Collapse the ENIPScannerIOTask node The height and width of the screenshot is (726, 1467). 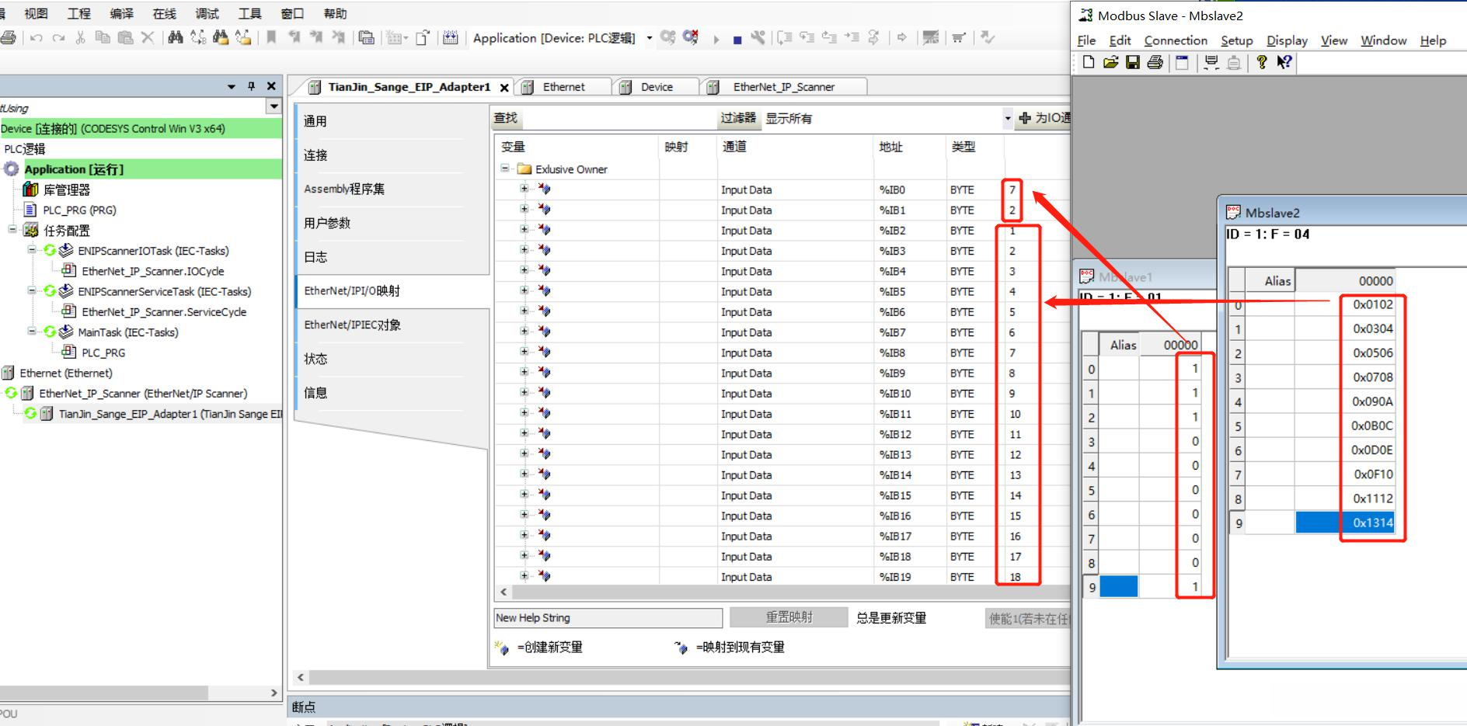(x=33, y=249)
